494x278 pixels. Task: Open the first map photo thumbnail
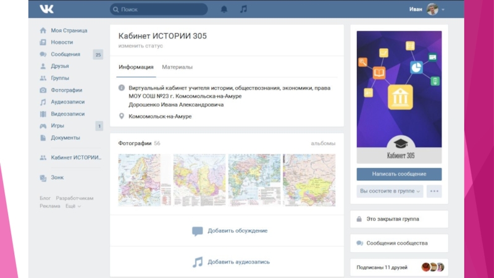(140, 180)
